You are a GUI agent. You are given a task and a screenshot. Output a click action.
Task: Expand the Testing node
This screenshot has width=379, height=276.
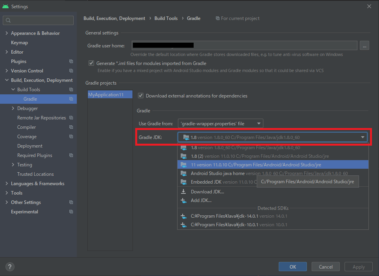(13, 165)
